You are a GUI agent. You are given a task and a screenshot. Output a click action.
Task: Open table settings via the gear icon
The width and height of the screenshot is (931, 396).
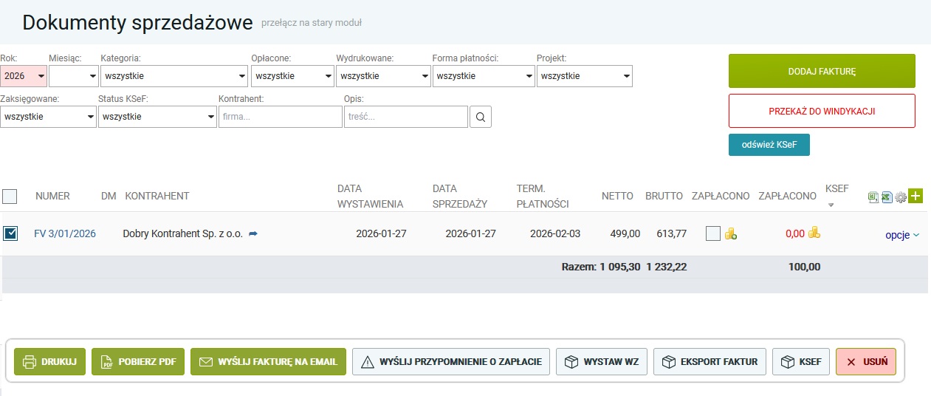(900, 197)
